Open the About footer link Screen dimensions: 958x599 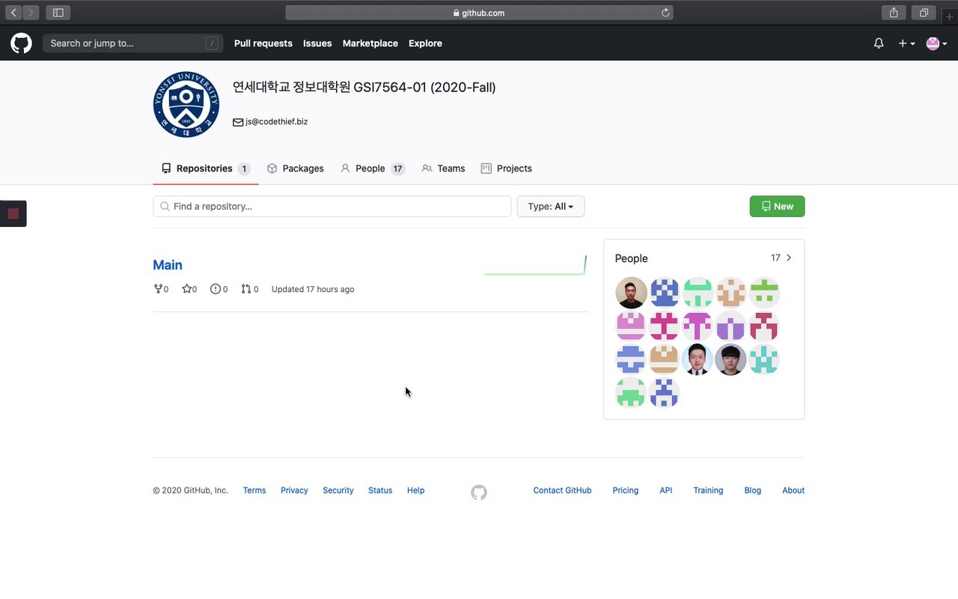[793, 490]
